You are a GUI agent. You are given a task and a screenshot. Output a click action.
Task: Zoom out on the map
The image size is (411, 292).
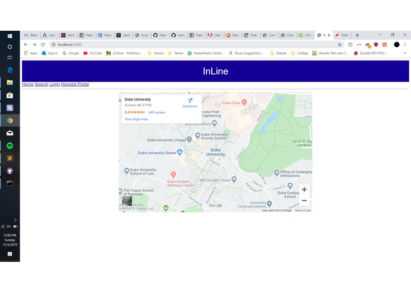[304, 200]
